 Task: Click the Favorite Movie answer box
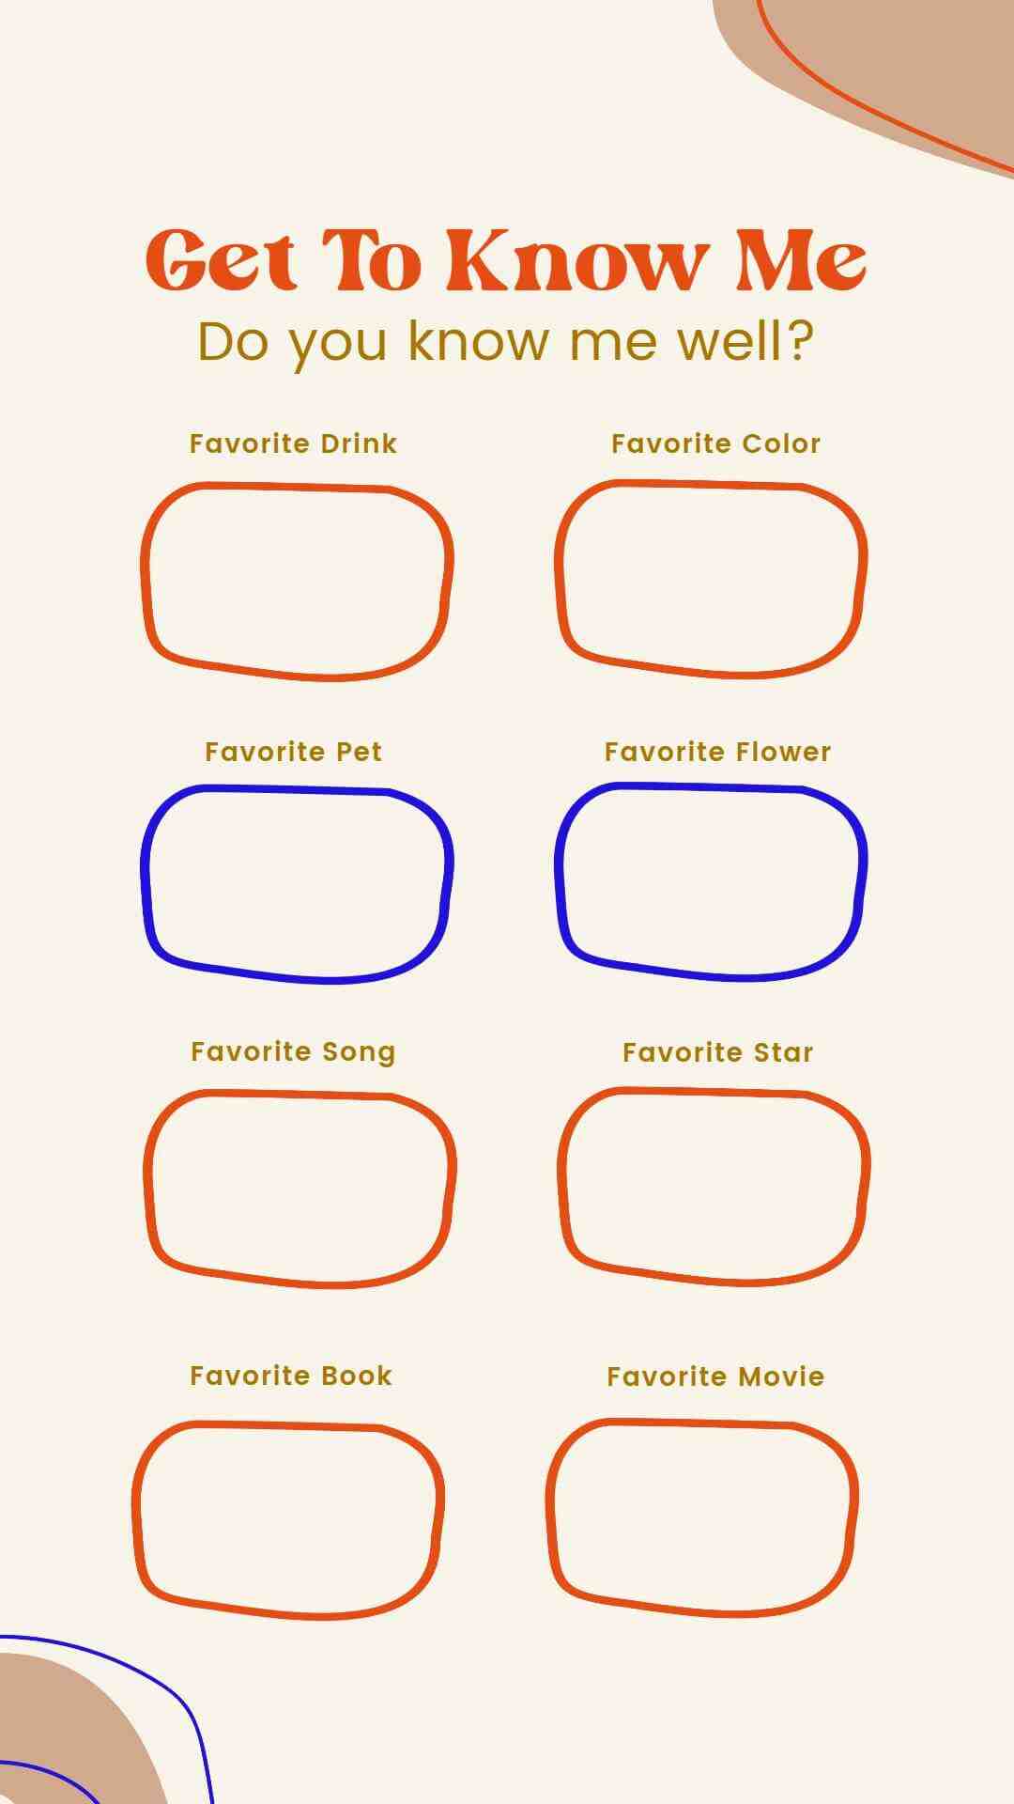pos(702,1517)
